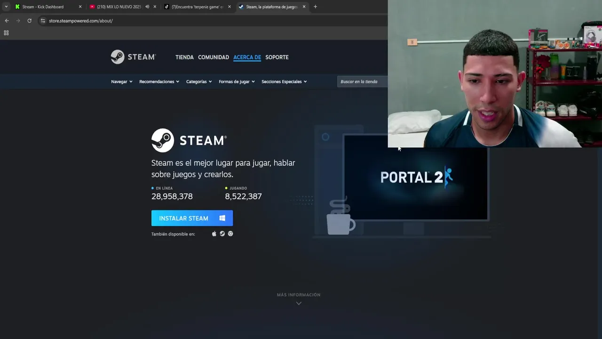Click the playing count 8,522,387
This screenshot has height=339, width=602.
tap(243, 196)
